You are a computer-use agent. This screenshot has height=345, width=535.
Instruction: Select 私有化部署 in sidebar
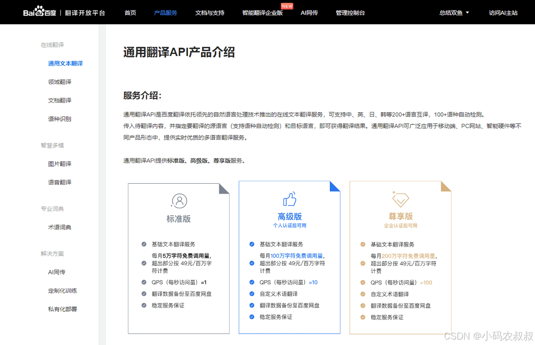[63, 309]
